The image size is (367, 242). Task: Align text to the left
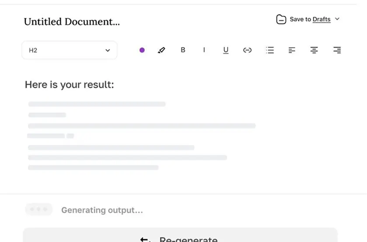(292, 50)
